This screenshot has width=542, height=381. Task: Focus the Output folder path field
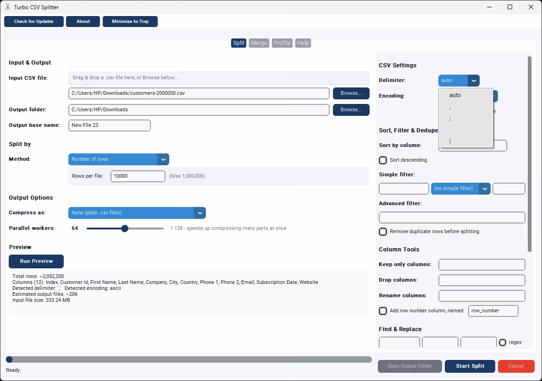point(199,110)
